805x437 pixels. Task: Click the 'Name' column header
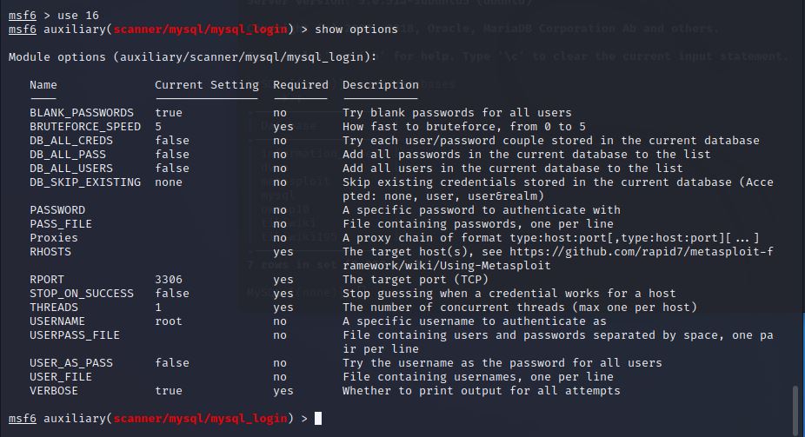pyautogui.click(x=43, y=85)
